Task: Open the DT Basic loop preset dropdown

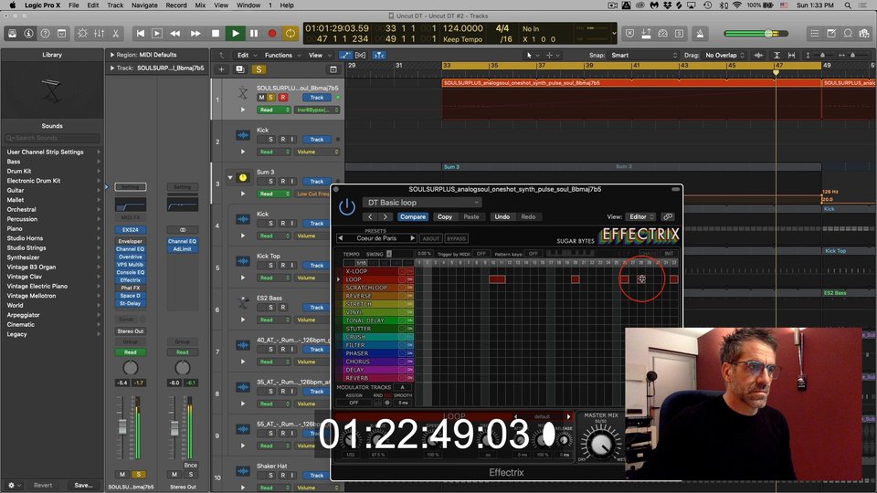Action: tap(422, 203)
